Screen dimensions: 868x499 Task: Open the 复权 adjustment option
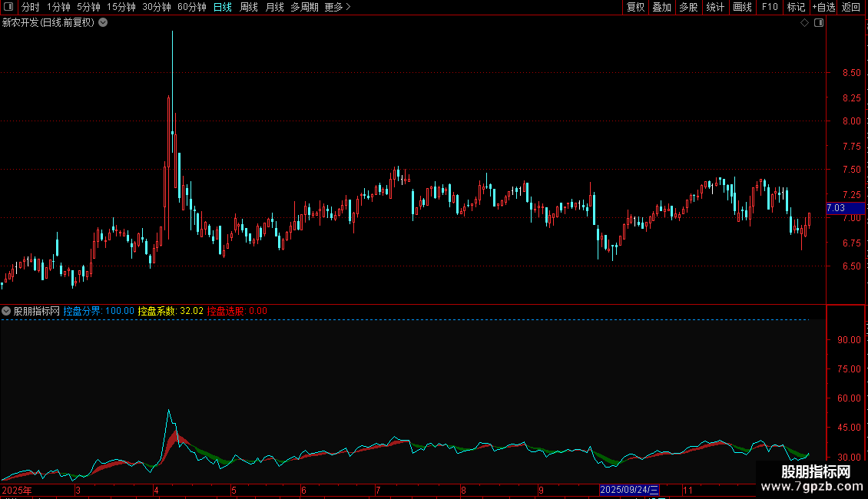[635, 7]
